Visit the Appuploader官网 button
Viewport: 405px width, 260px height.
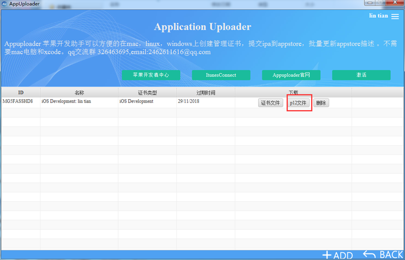291,75
